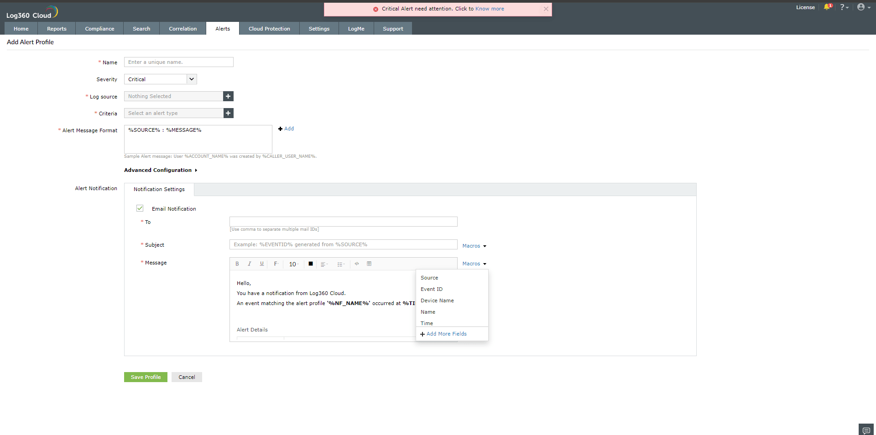Apply italic formatting in the message editor
This screenshot has width=876, height=435.
tap(250, 264)
